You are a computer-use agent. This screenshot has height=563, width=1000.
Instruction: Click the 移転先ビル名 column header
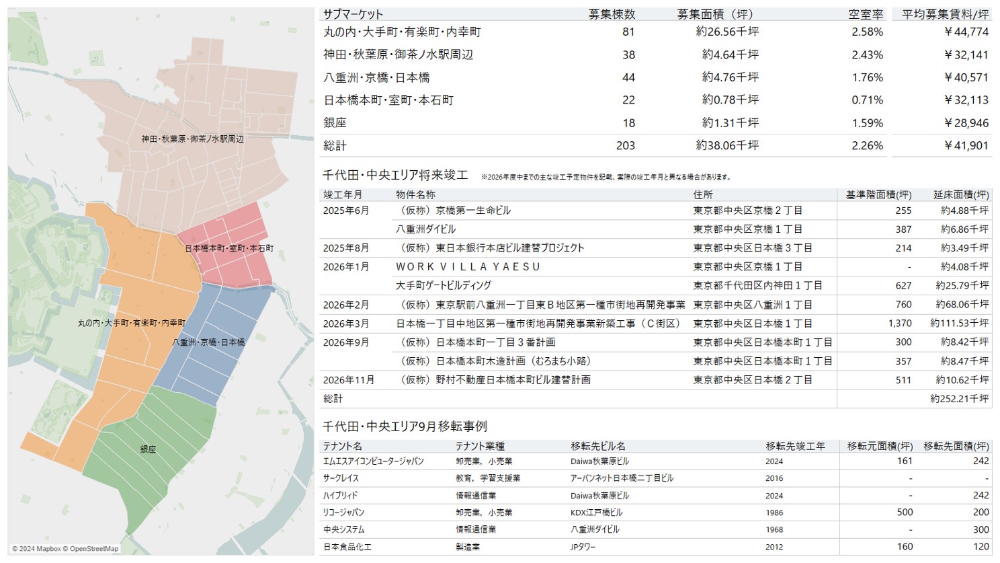pyautogui.click(x=598, y=446)
